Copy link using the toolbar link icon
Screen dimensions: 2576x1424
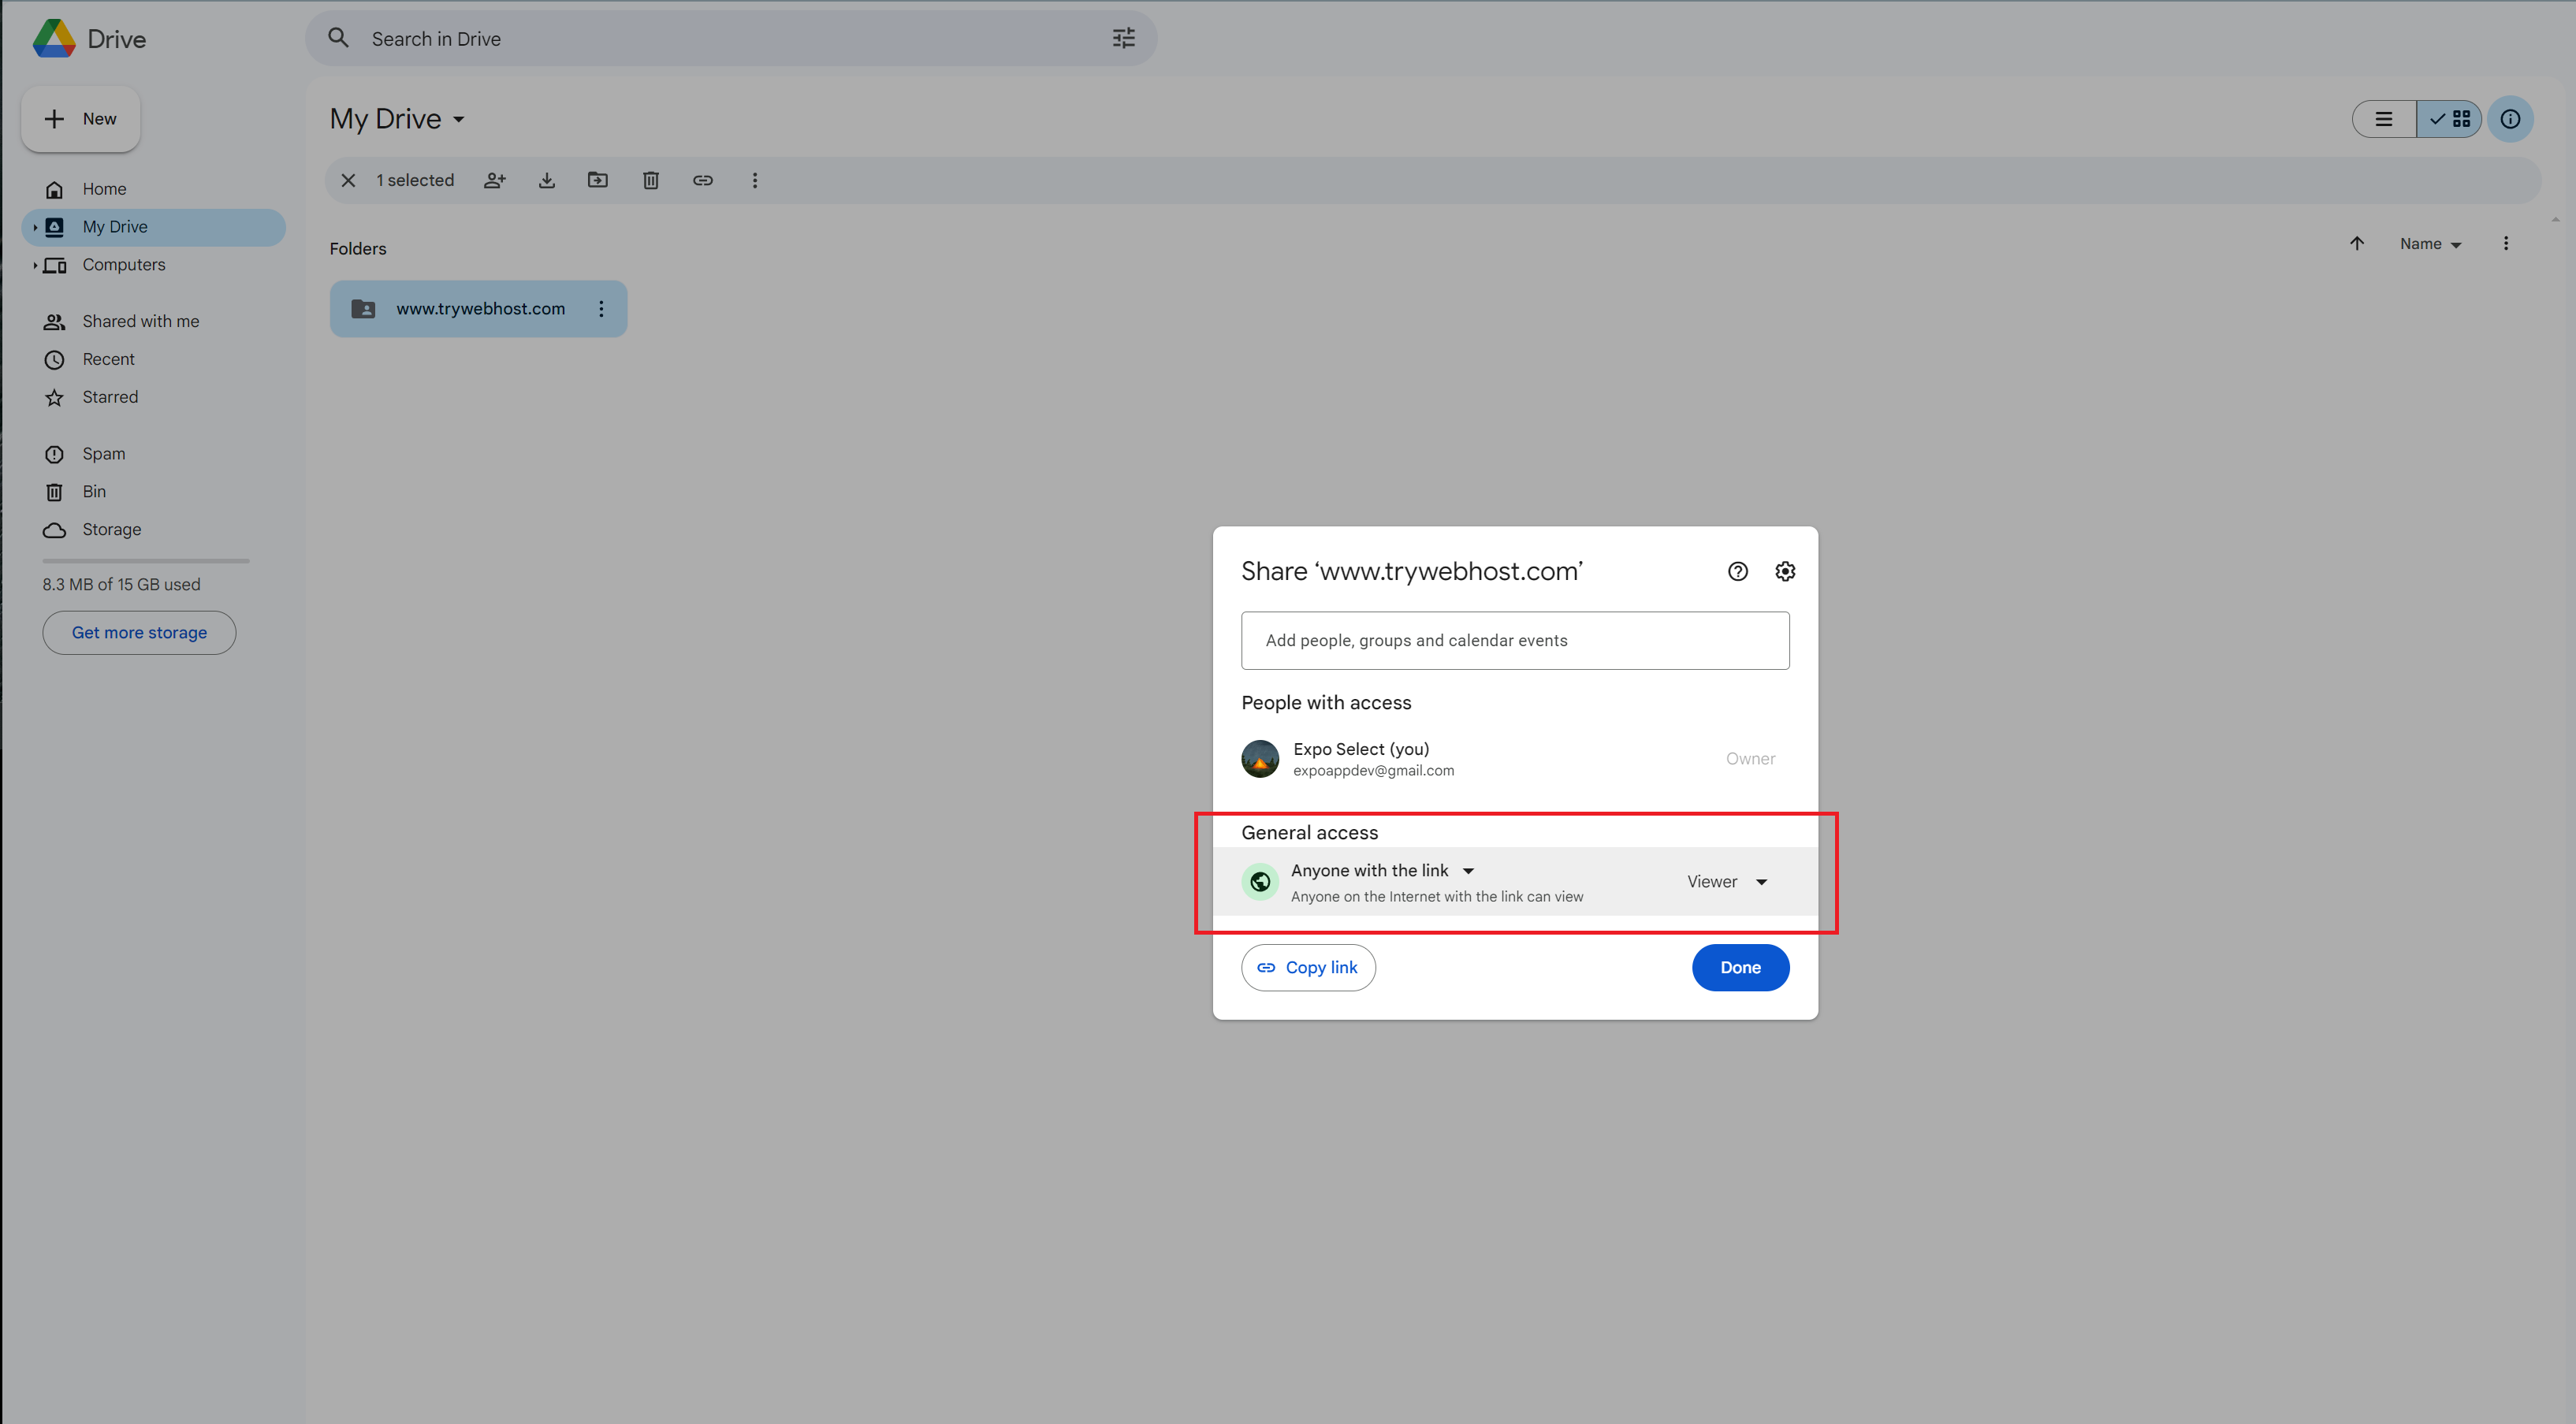coord(703,180)
